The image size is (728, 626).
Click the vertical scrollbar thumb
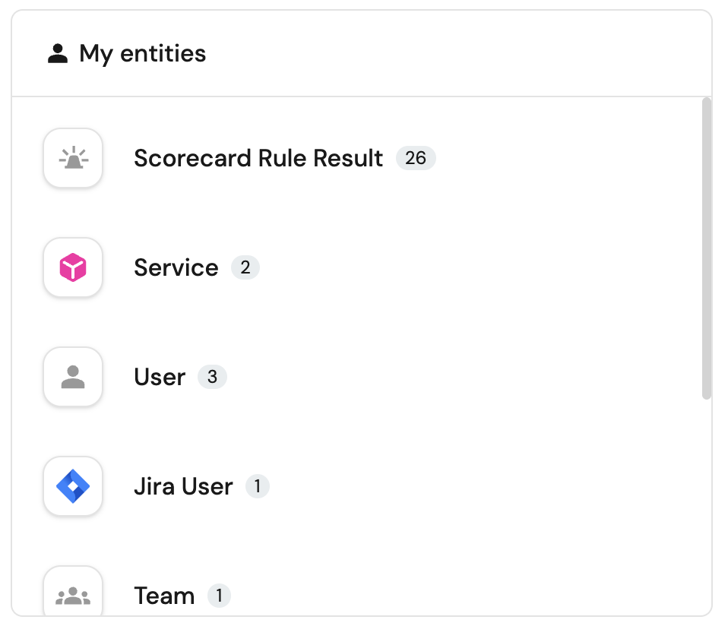(706, 247)
